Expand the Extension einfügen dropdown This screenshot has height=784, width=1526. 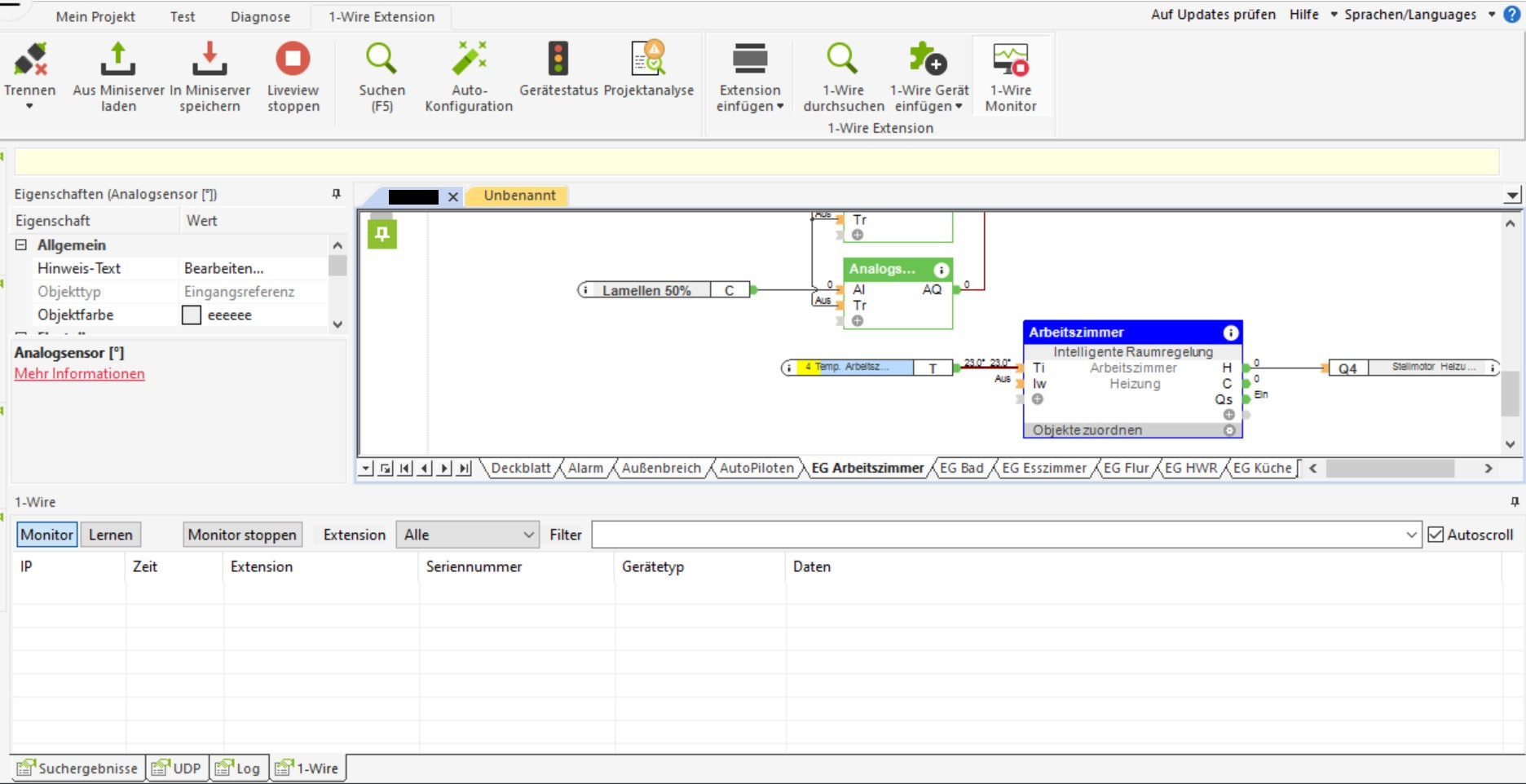tap(750, 106)
